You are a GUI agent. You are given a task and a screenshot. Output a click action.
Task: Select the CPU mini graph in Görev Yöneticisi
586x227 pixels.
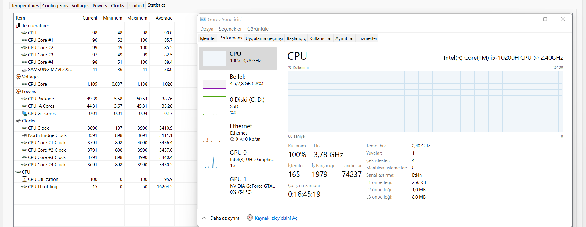point(214,58)
